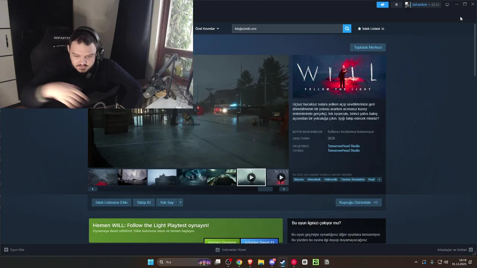The width and height of the screenshot is (477, 268).
Task: Open Windows Start menu
Action: click(151, 262)
